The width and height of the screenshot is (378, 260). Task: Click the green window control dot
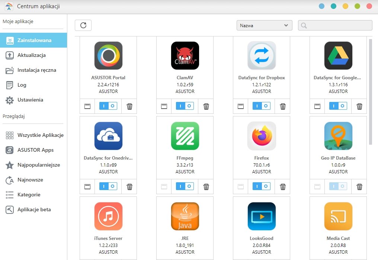point(357,6)
